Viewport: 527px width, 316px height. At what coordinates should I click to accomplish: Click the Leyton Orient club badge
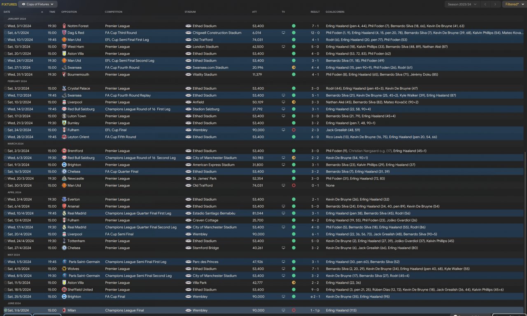pyautogui.click(x=64, y=137)
